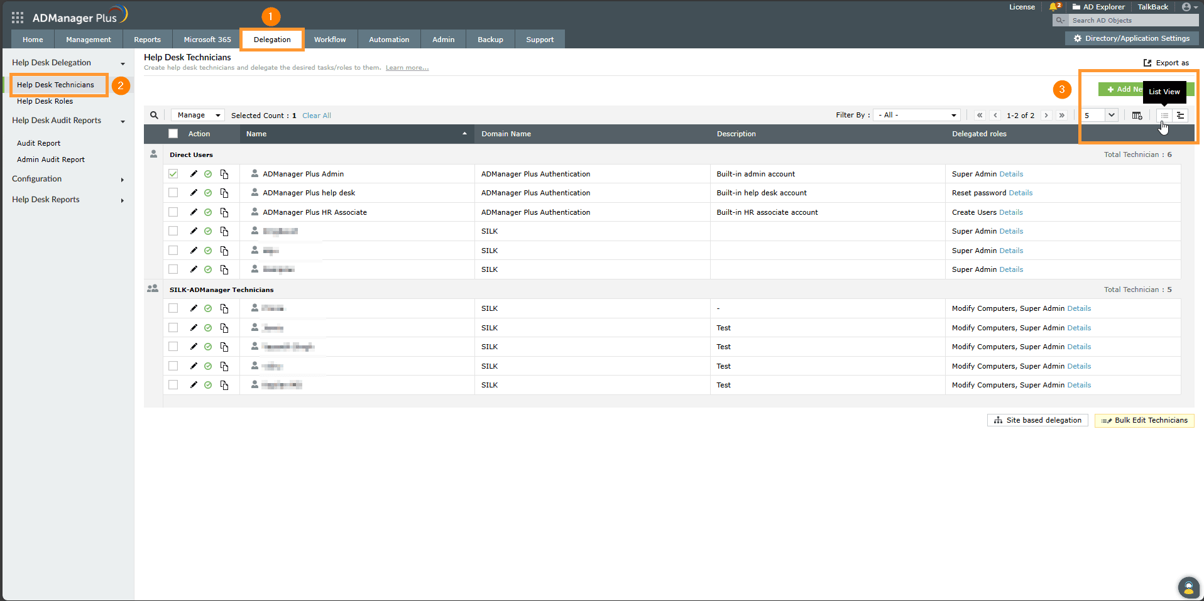Open the Workflow tab
1204x601 pixels.
[330, 40]
